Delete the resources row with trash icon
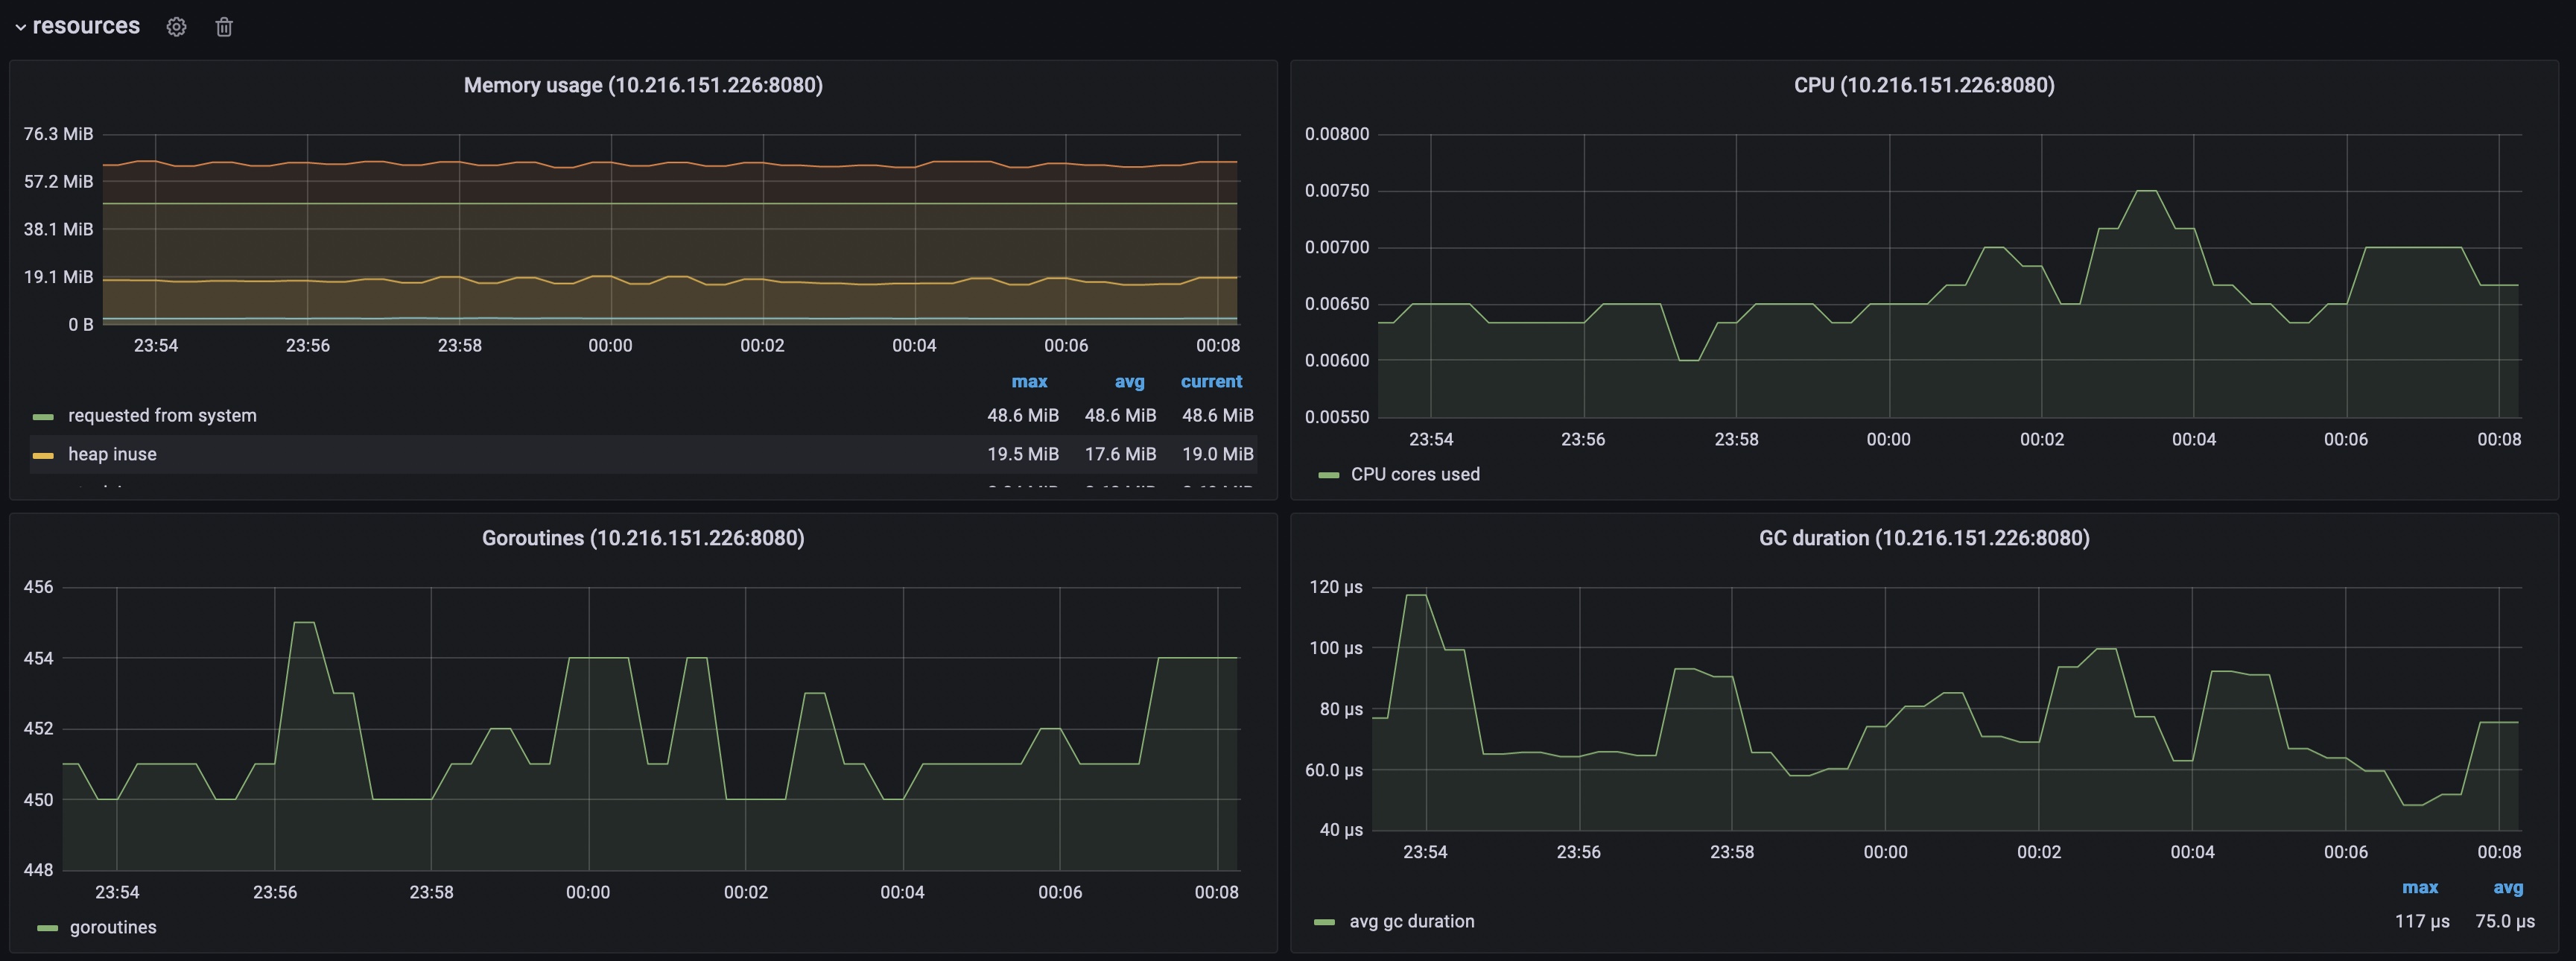 click(x=224, y=27)
